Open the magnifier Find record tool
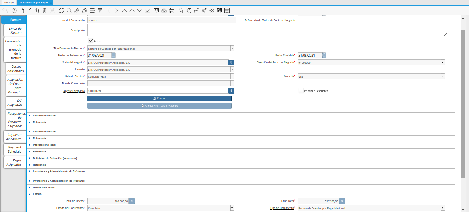This screenshot has width=469, height=212. coord(69,10)
